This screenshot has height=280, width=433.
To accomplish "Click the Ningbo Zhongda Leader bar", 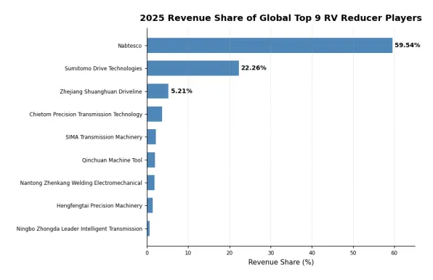I will click(x=148, y=228).
